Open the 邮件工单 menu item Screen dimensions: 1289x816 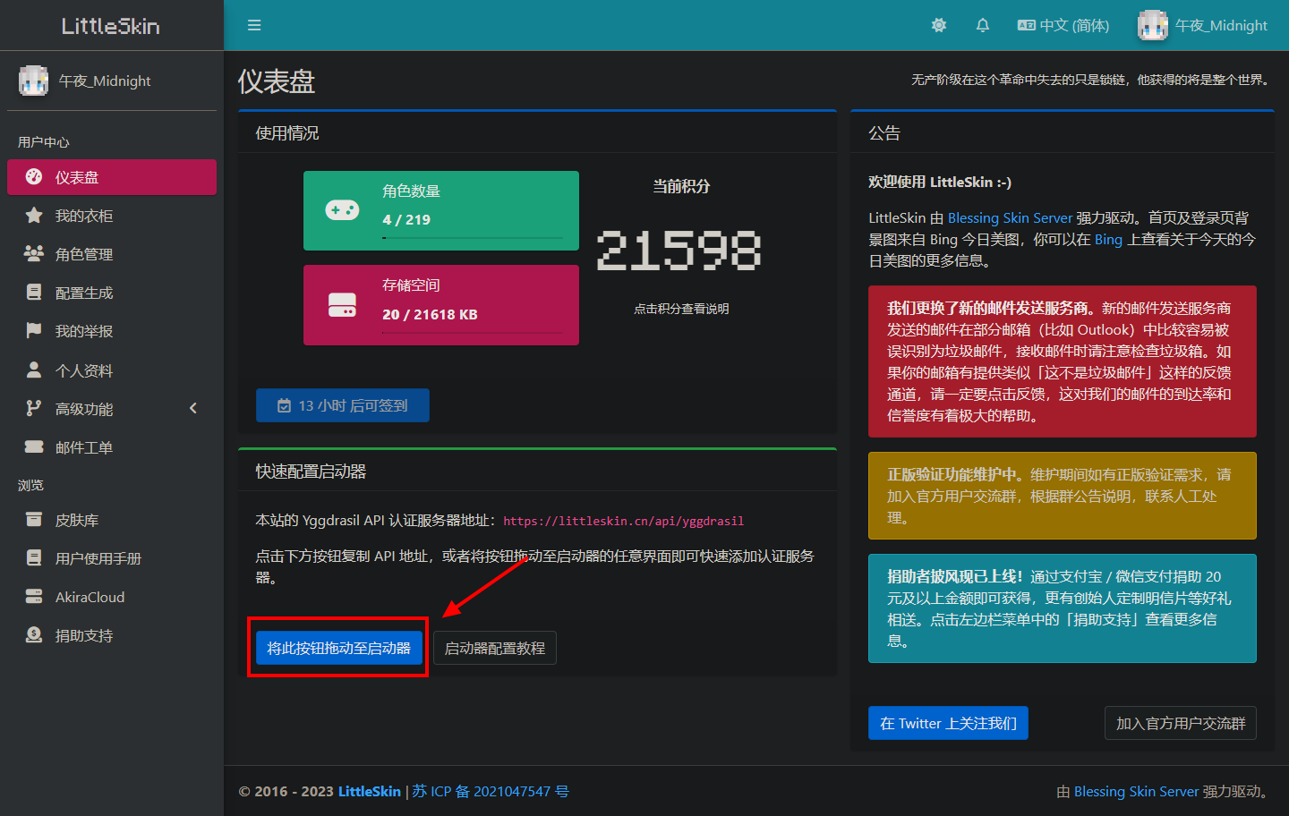click(x=112, y=447)
